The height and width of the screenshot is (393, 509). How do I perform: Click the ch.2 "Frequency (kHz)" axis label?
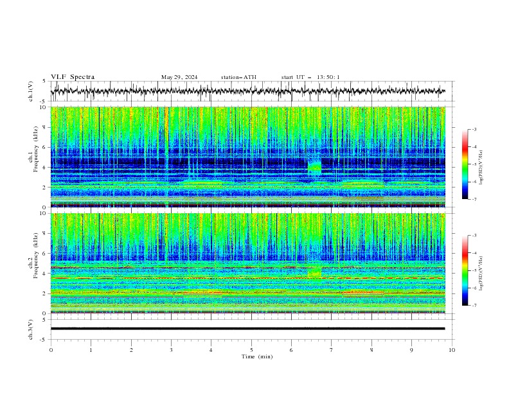click(36, 256)
